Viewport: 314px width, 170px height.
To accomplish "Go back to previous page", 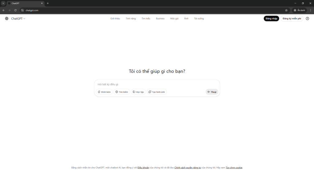I will pyautogui.click(x=4, y=10).
